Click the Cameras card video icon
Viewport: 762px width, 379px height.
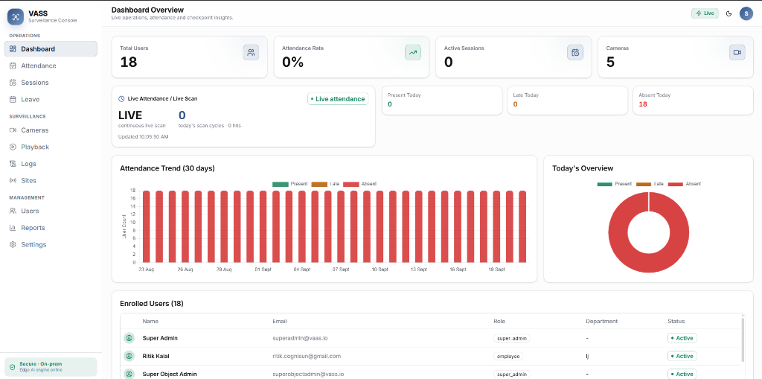(737, 52)
